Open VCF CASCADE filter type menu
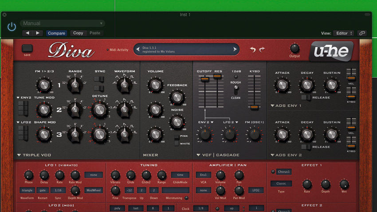Image resolution: width=377 pixels, height=212 pixels. [198, 155]
